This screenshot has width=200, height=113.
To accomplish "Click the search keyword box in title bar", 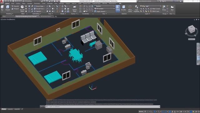I will click(x=147, y=1).
